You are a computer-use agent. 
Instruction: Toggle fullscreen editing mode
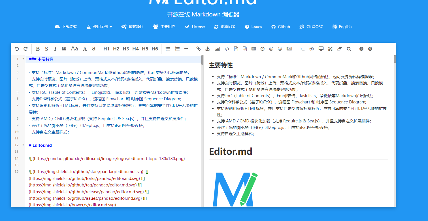[330, 49]
